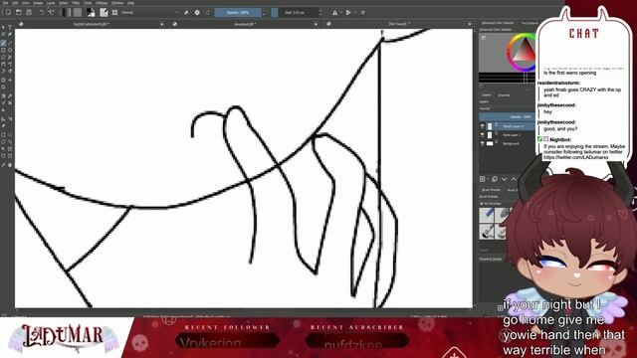
Task: Open the layer blending mode dropdown
Action: point(508,108)
